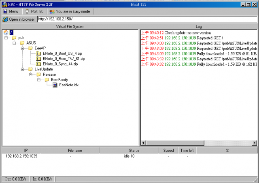
Task: Click the URL address field
Action: click(147, 19)
